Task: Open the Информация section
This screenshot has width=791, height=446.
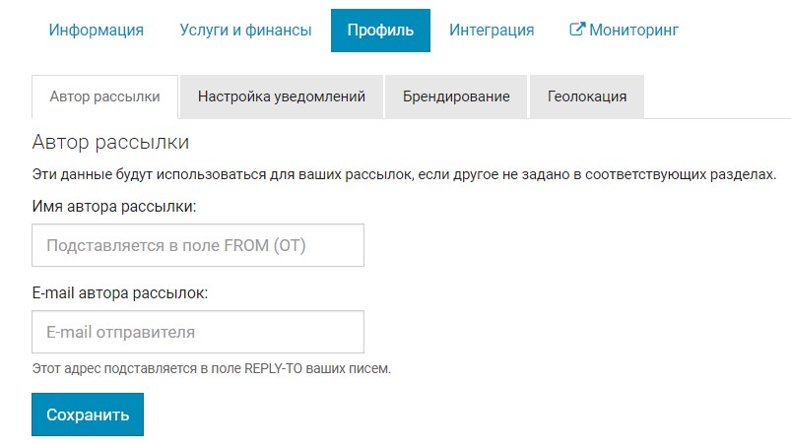Action: tap(97, 31)
